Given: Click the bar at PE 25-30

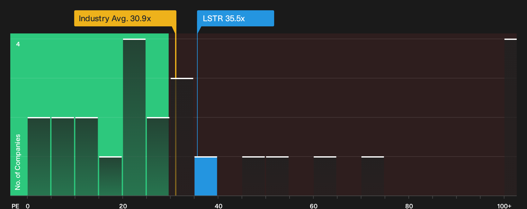Looking at the screenshot, I should point(158,157).
